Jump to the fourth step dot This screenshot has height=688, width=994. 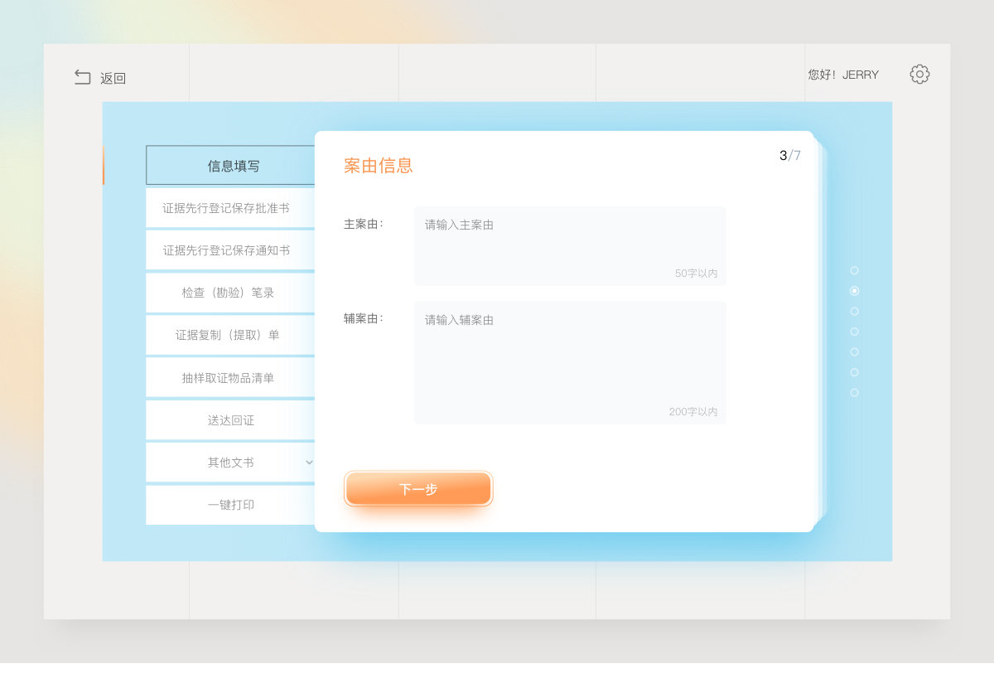[x=854, y=332]
